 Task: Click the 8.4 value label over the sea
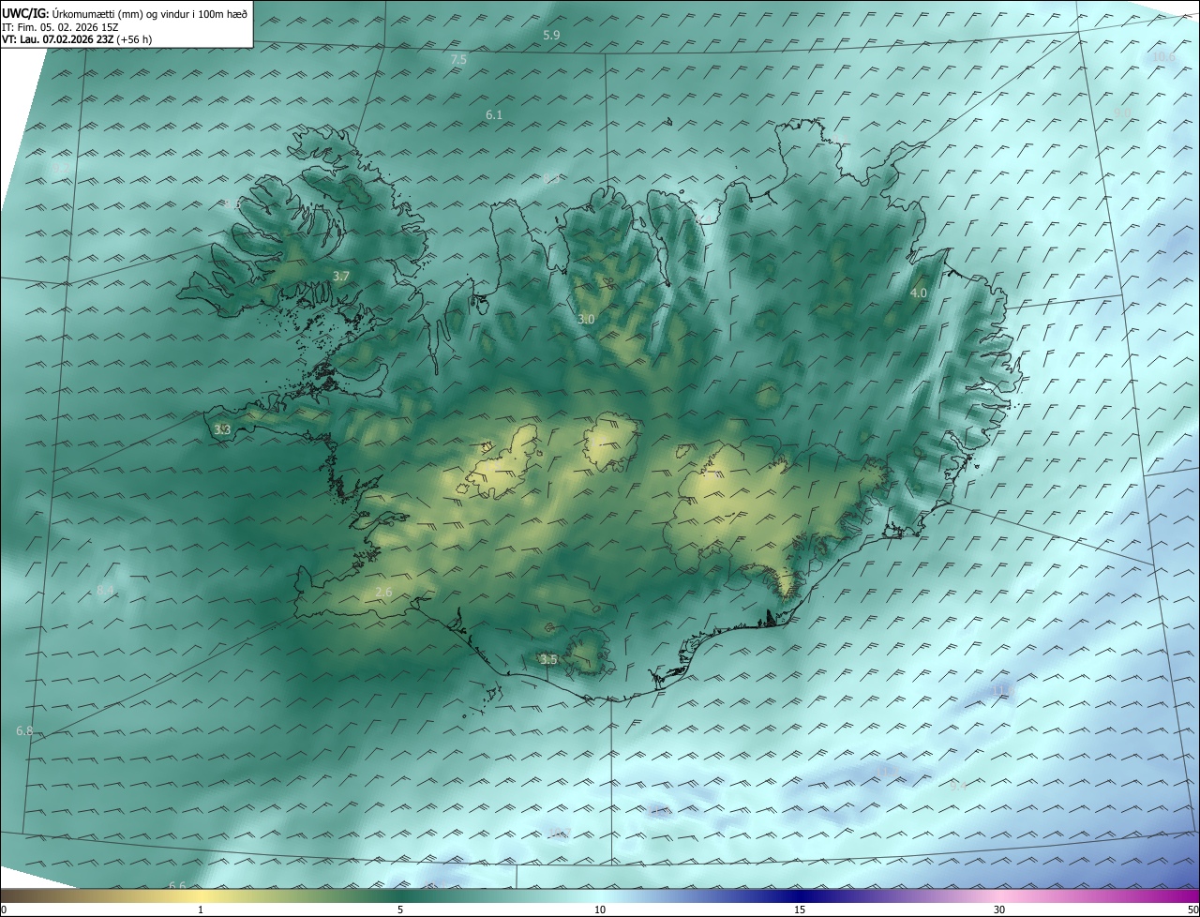(106, 590)
